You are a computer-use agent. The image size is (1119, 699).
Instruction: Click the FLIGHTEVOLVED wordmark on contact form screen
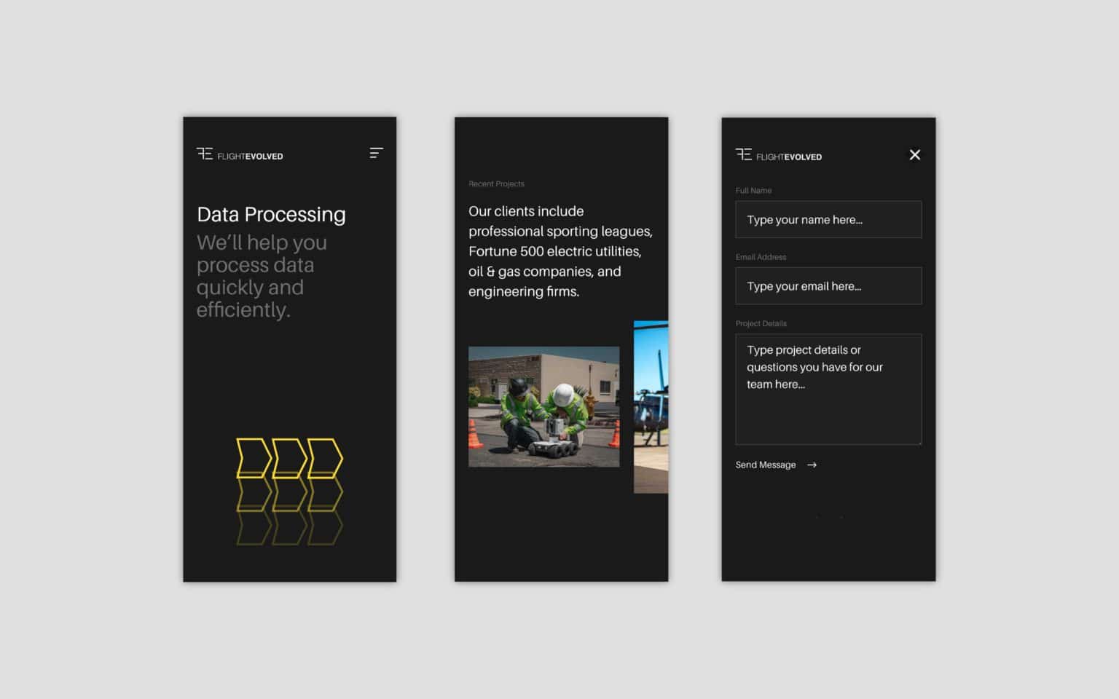[x=788, y=157]
